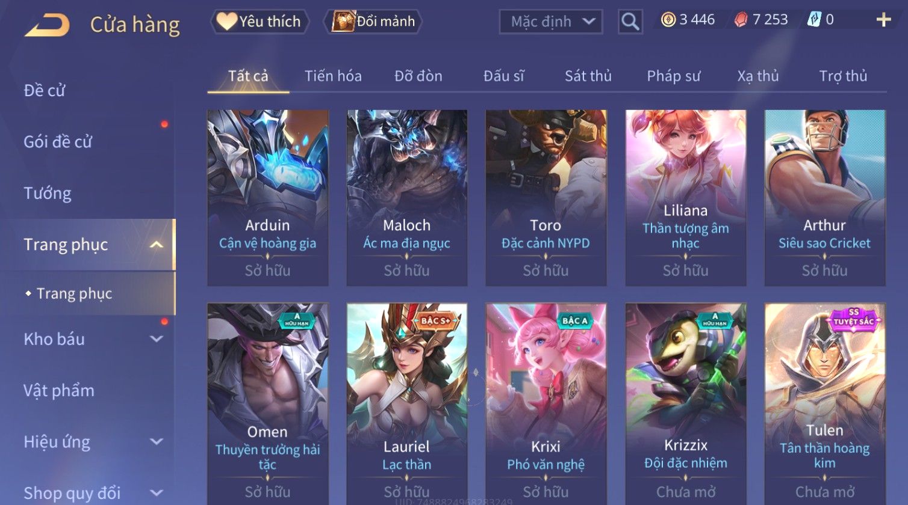The height and width of the screenshot is (505, 908).
Task: Select the Tiến hóa tab
Action: pyautogui.click(x=333, y=76)
